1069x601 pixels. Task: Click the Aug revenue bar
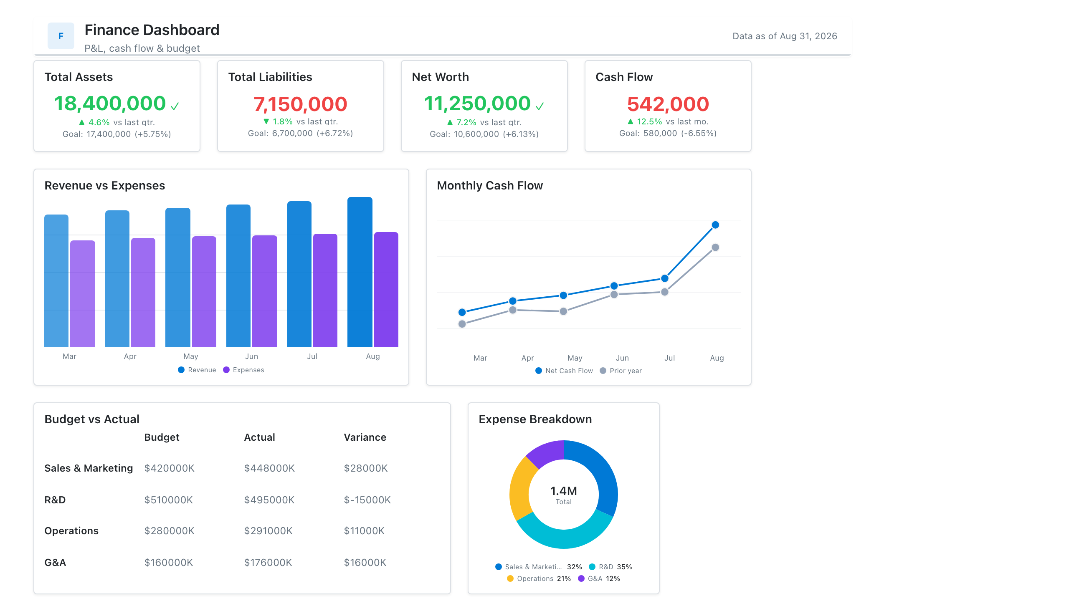point(360,272)
